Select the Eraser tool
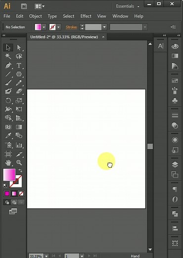This screenshot has height=258, width=183. click(x=19, y=91)
